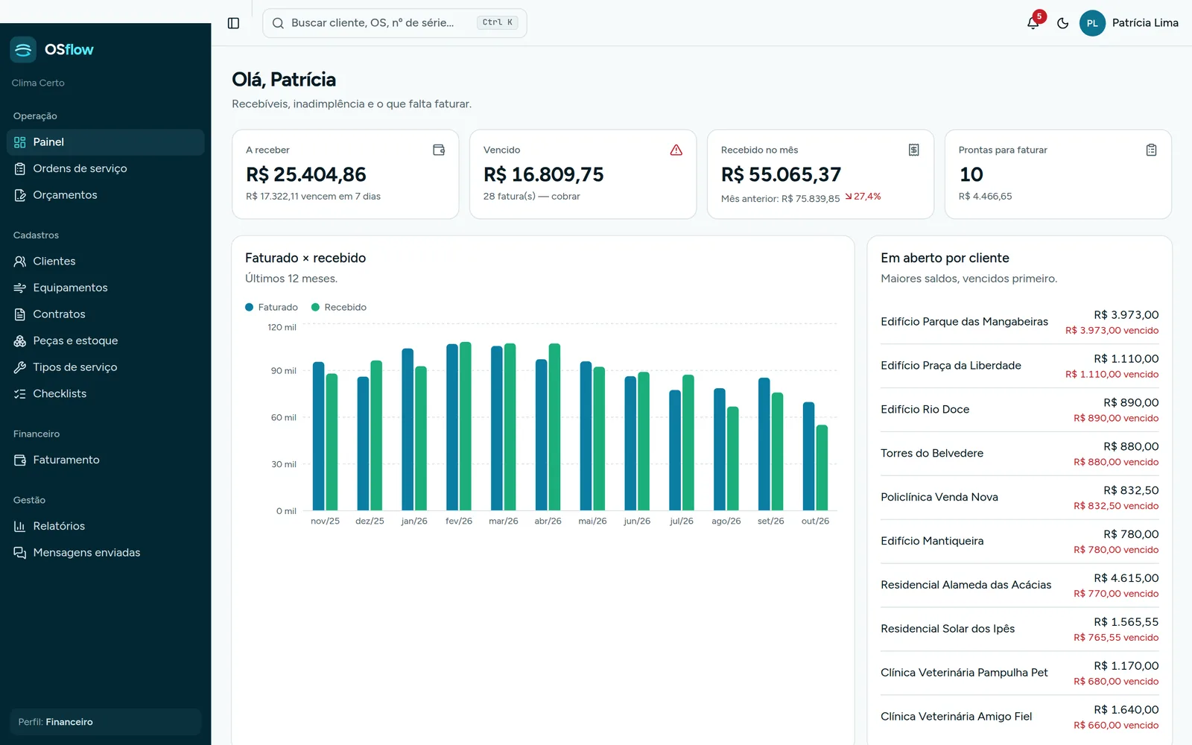Click Perfil: Financeiro profile selector
Viewport: 1192px width, 745px height.
tap(105, 722)
